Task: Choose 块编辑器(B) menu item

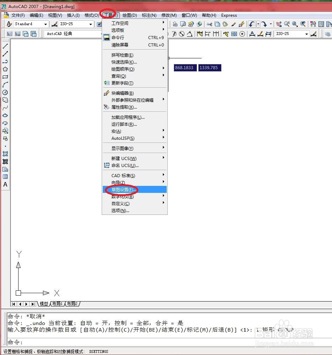Action: (135, 93)
